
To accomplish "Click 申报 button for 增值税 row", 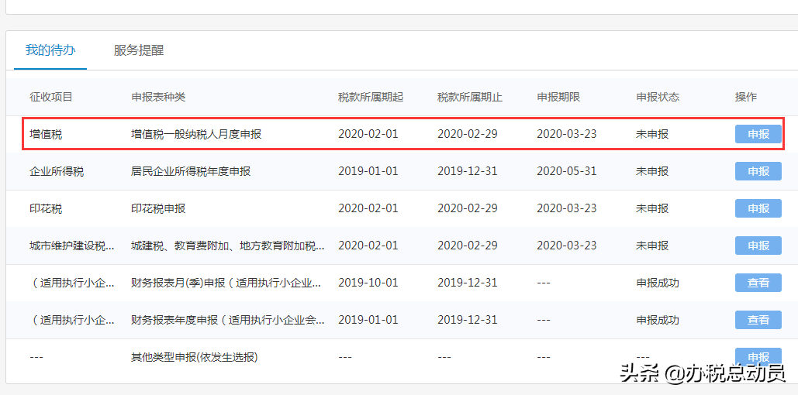I will point(758,134).
